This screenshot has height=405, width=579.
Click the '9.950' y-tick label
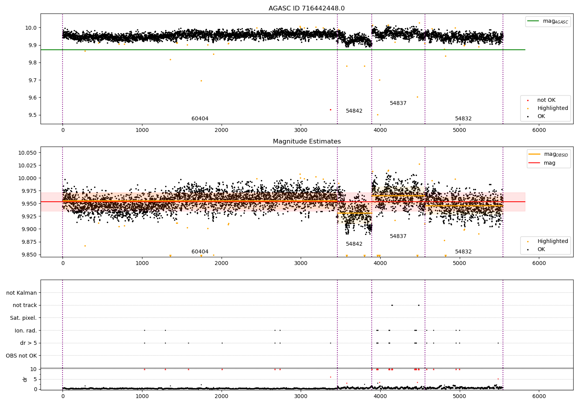pos(29,204)
